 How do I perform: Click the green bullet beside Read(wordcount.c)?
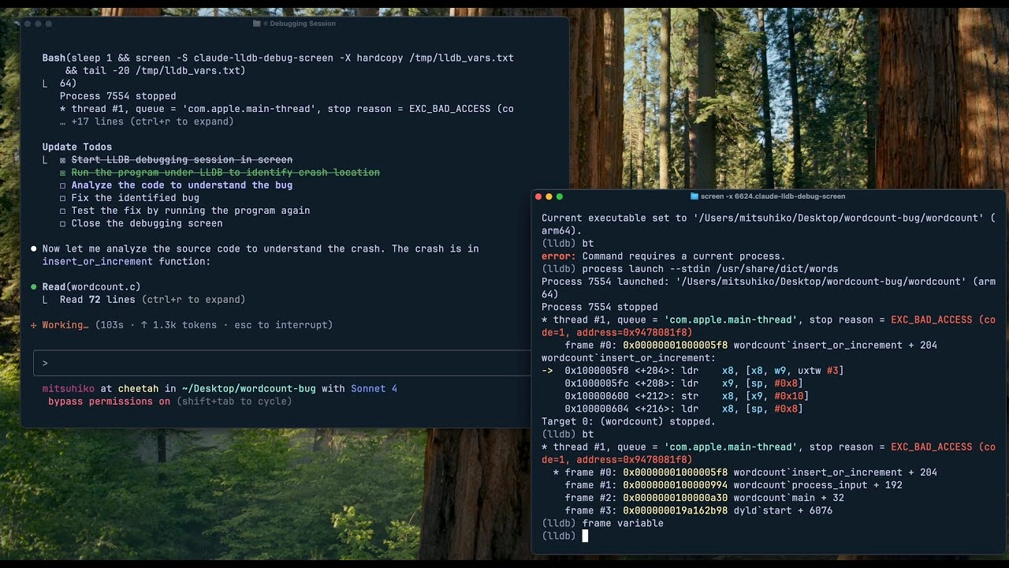34,287
